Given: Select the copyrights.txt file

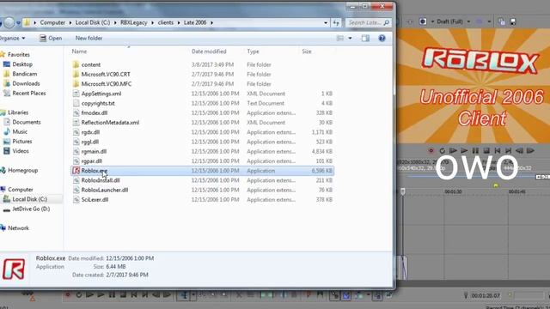Looking at the screenshot, I should coord(202,103).
